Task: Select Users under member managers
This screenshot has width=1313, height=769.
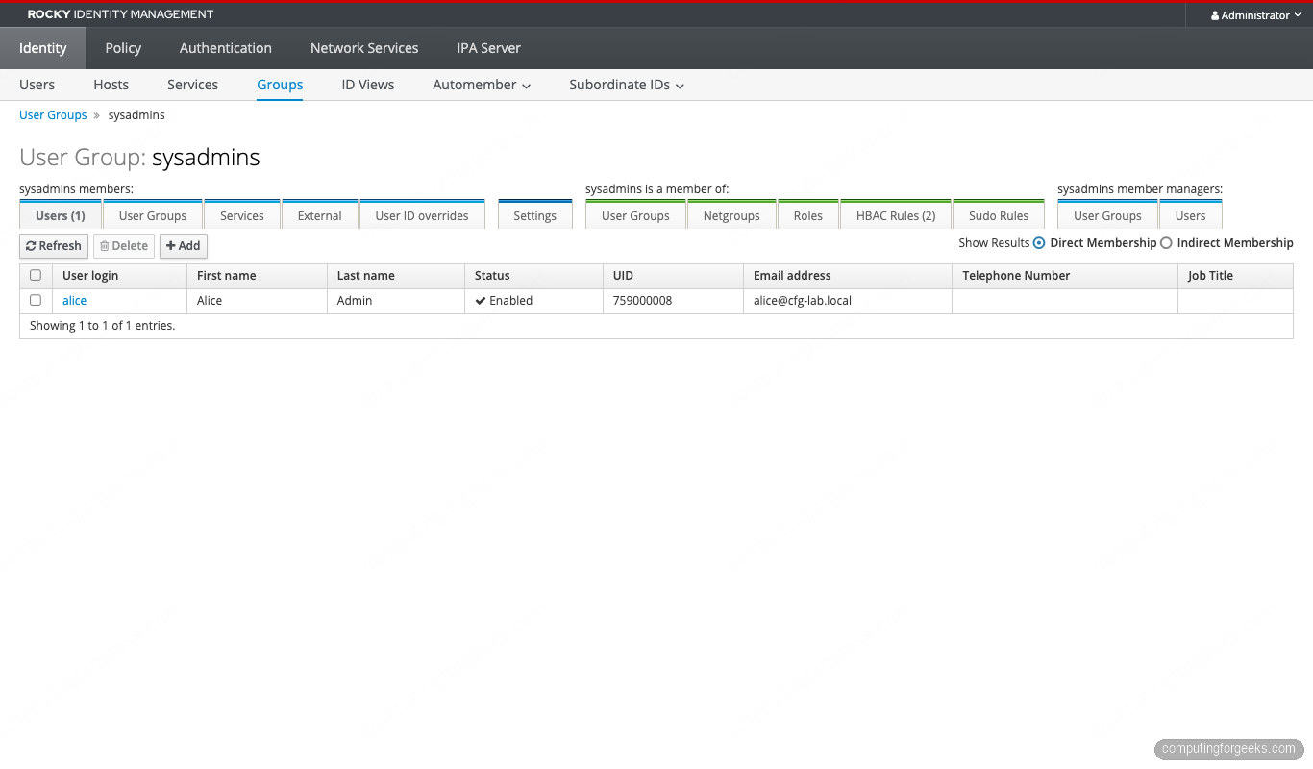Action: click(x=1190, y=215)
